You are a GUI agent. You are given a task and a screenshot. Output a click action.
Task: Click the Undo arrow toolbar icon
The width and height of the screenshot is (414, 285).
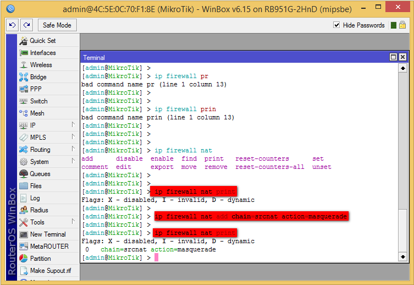click(13, 25)
